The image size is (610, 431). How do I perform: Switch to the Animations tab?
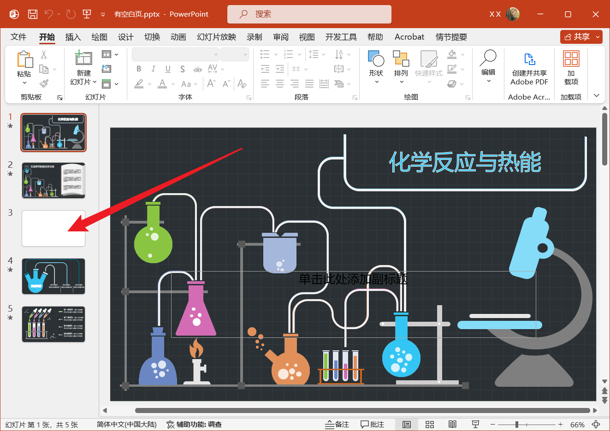click(178, 37)
